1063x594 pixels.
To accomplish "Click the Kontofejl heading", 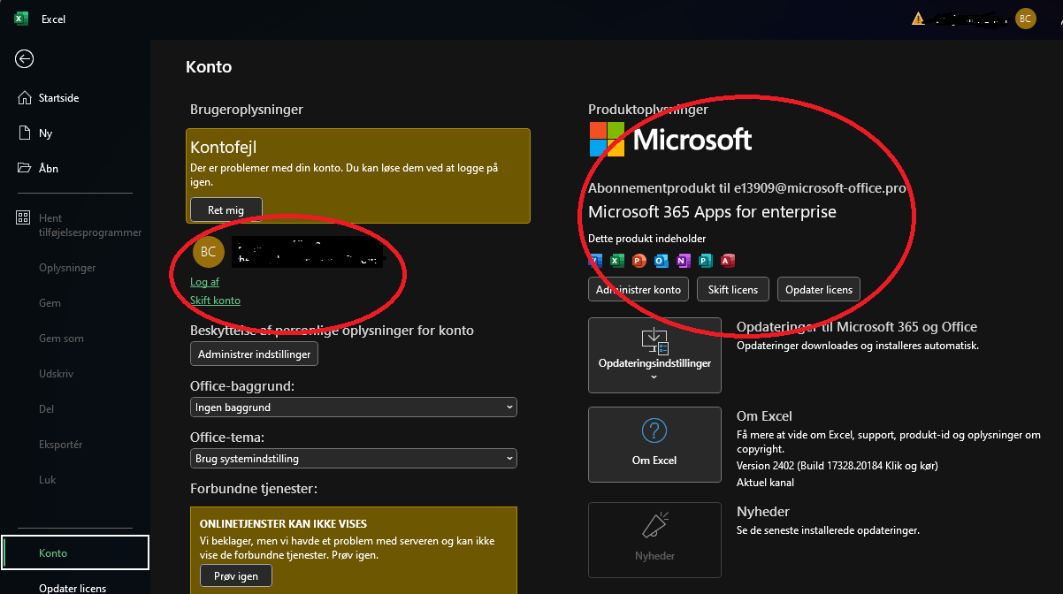I will click(224, 147).
